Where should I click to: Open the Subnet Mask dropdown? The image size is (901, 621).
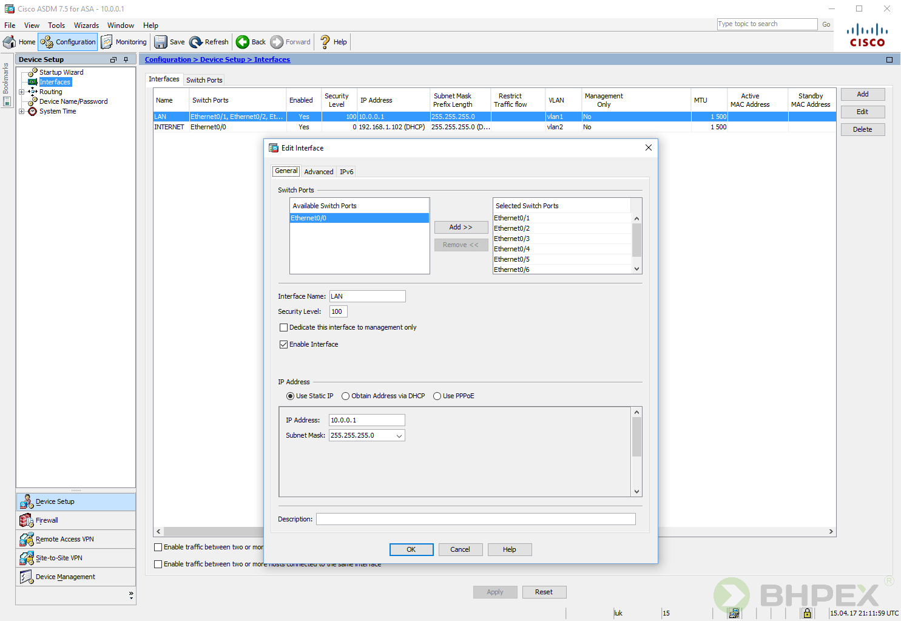point(399,436)
